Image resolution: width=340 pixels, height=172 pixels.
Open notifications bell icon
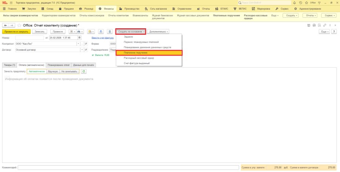pyautogui.click(x=294, y=3)
